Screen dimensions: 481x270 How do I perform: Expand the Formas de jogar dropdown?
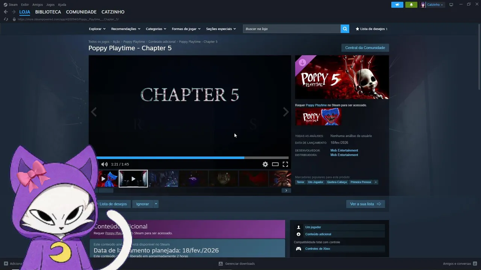click(x=186, y=29)
